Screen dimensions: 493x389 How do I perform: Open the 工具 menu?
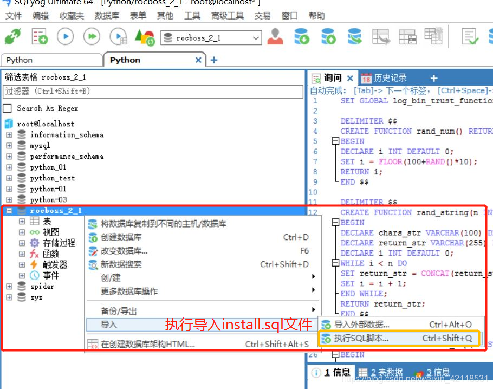click(192, 16)
